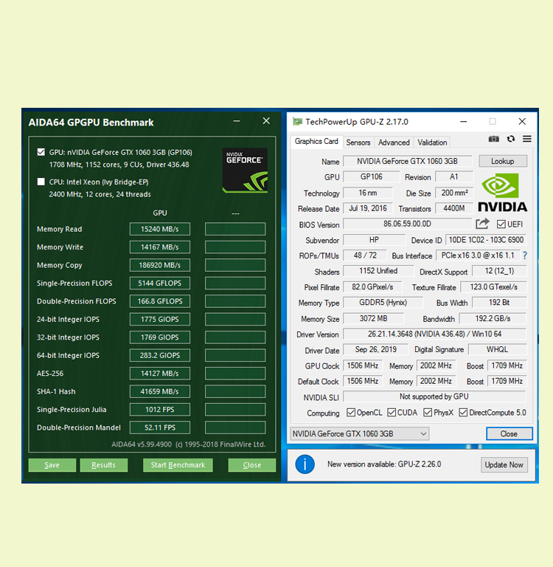Click Save in AIDA64 benchmark
553x567 pixels.
point(52,465)
